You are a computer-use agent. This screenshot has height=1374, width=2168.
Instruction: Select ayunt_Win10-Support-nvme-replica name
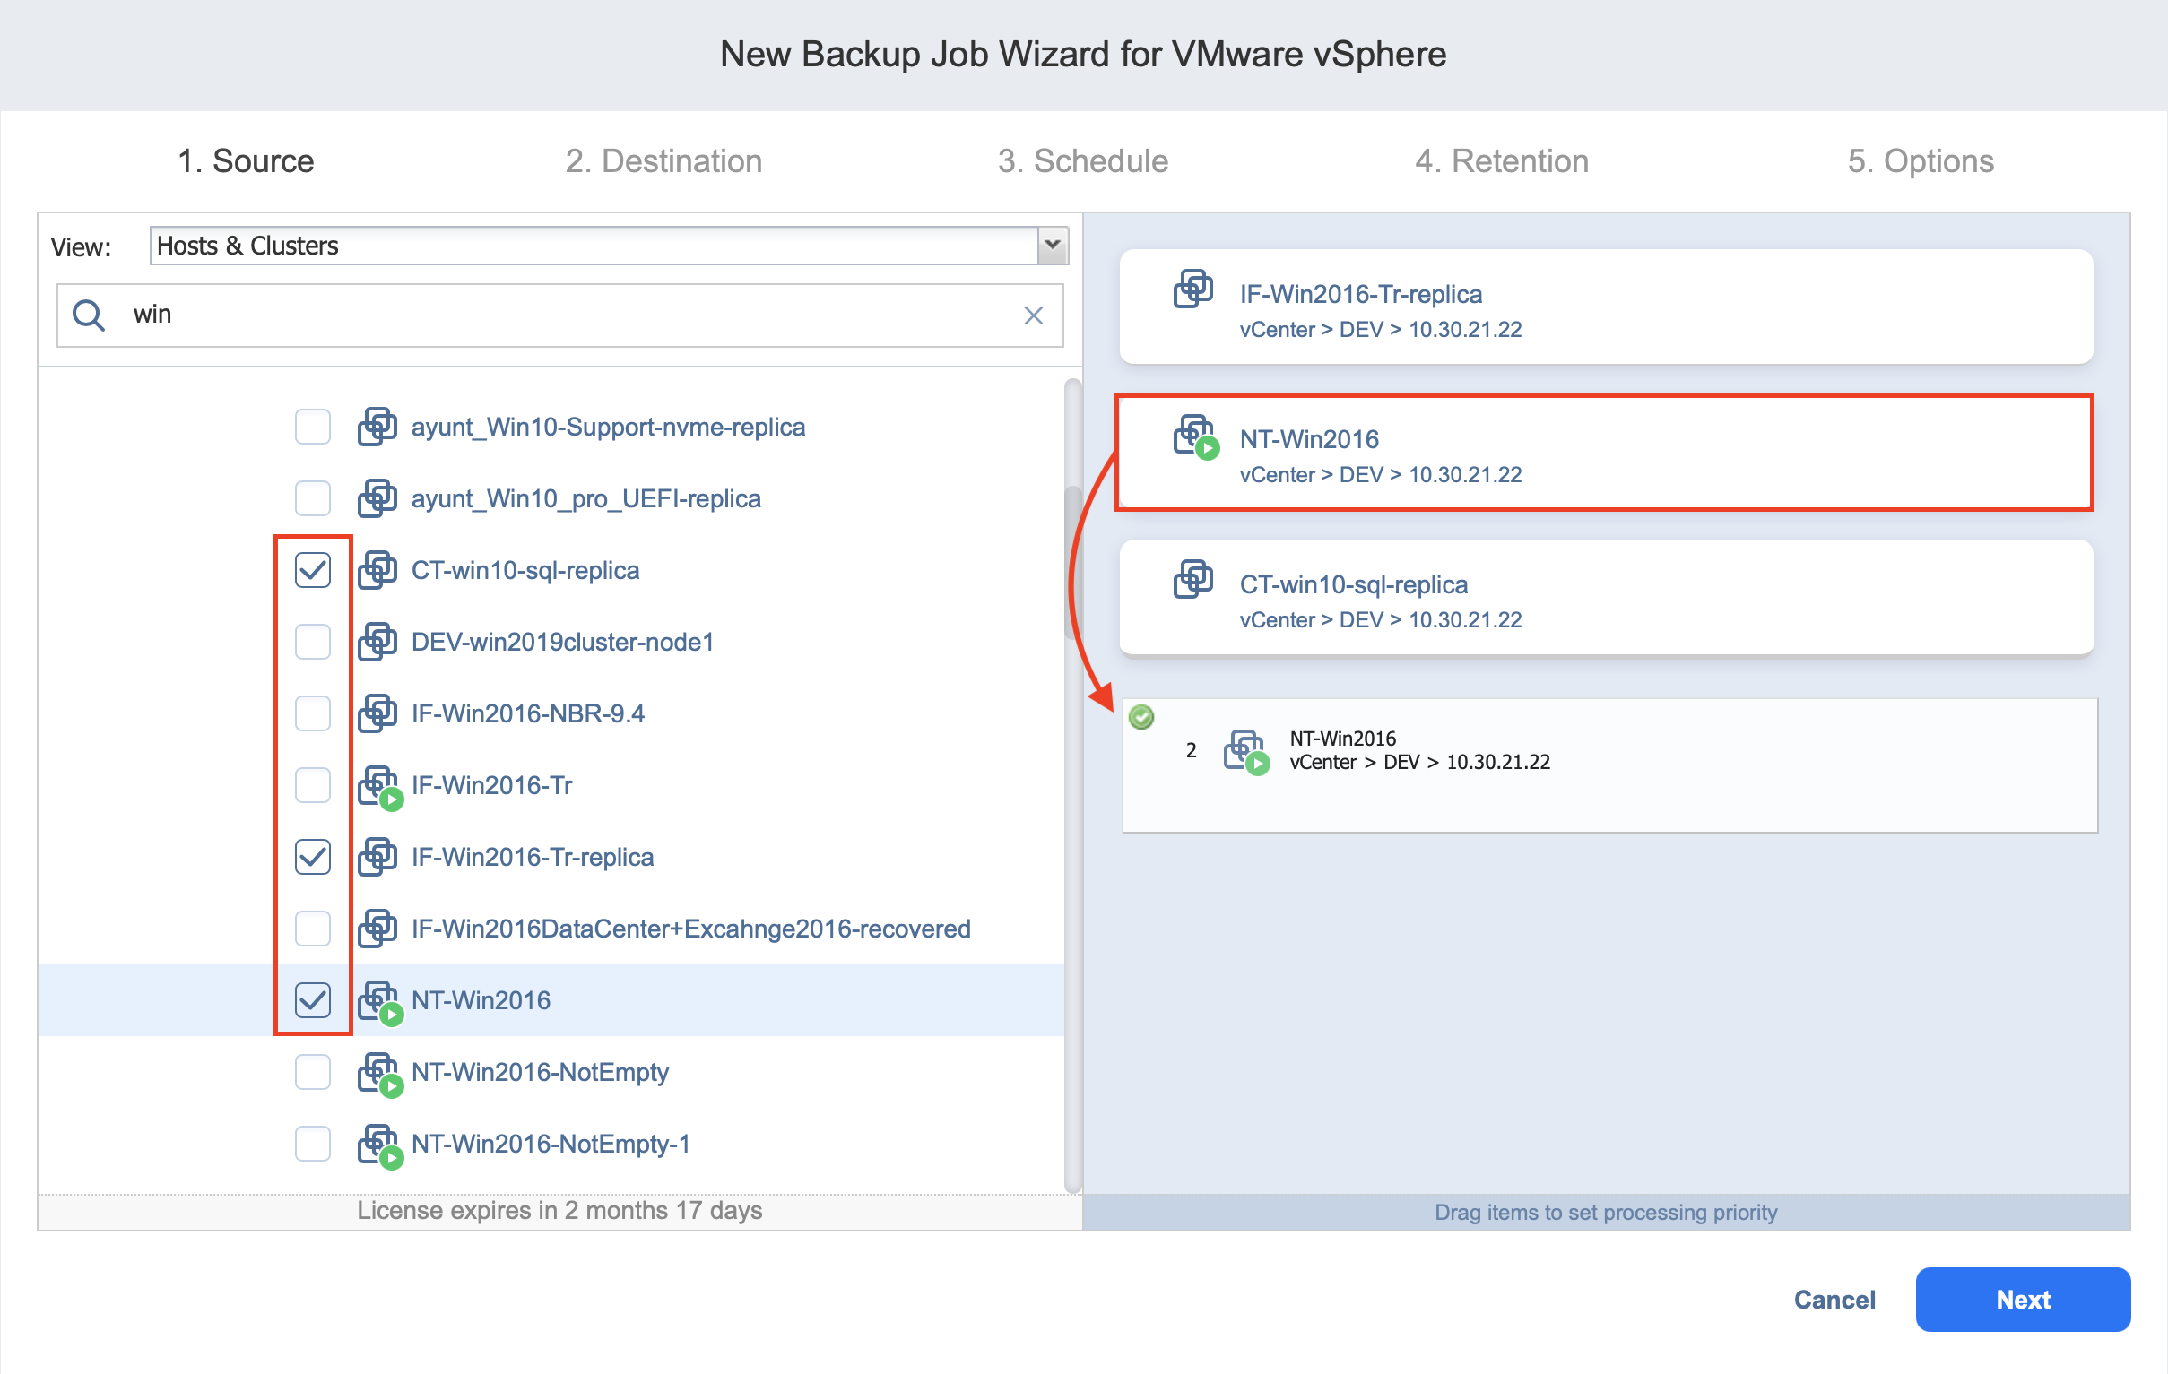608,427
